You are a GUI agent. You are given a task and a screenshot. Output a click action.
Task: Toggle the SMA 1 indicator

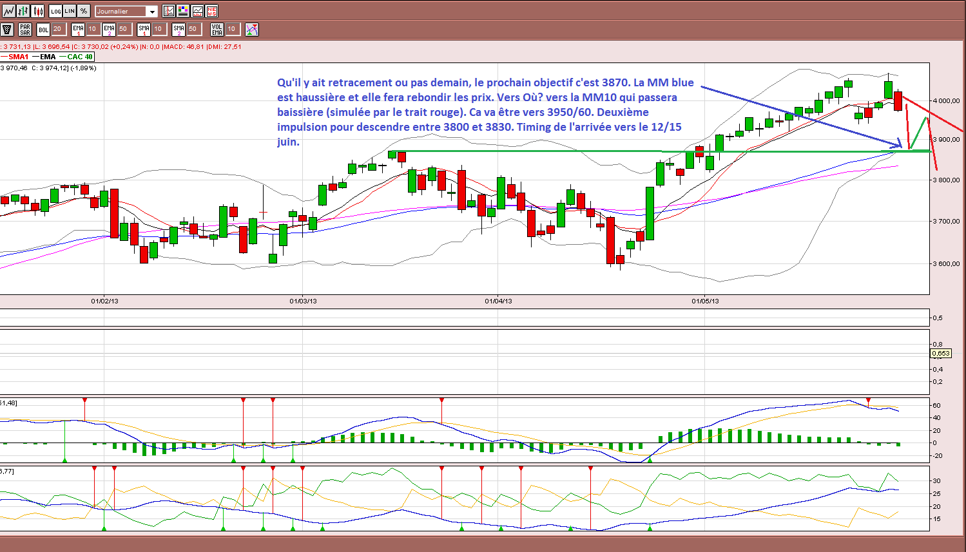(x=144, y=30)
